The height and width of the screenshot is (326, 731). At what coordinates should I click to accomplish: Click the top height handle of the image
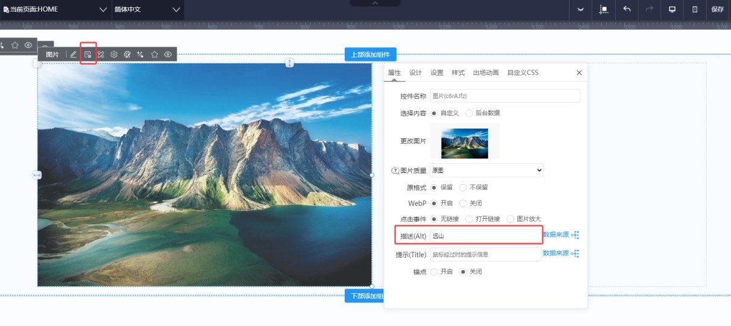(290, 63)
